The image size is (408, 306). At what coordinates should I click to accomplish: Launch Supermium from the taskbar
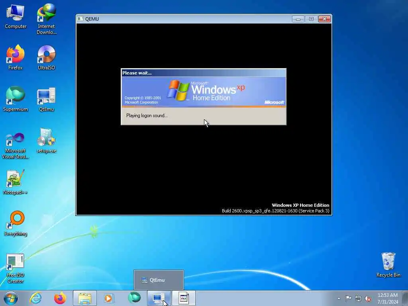tap(134, 298)
